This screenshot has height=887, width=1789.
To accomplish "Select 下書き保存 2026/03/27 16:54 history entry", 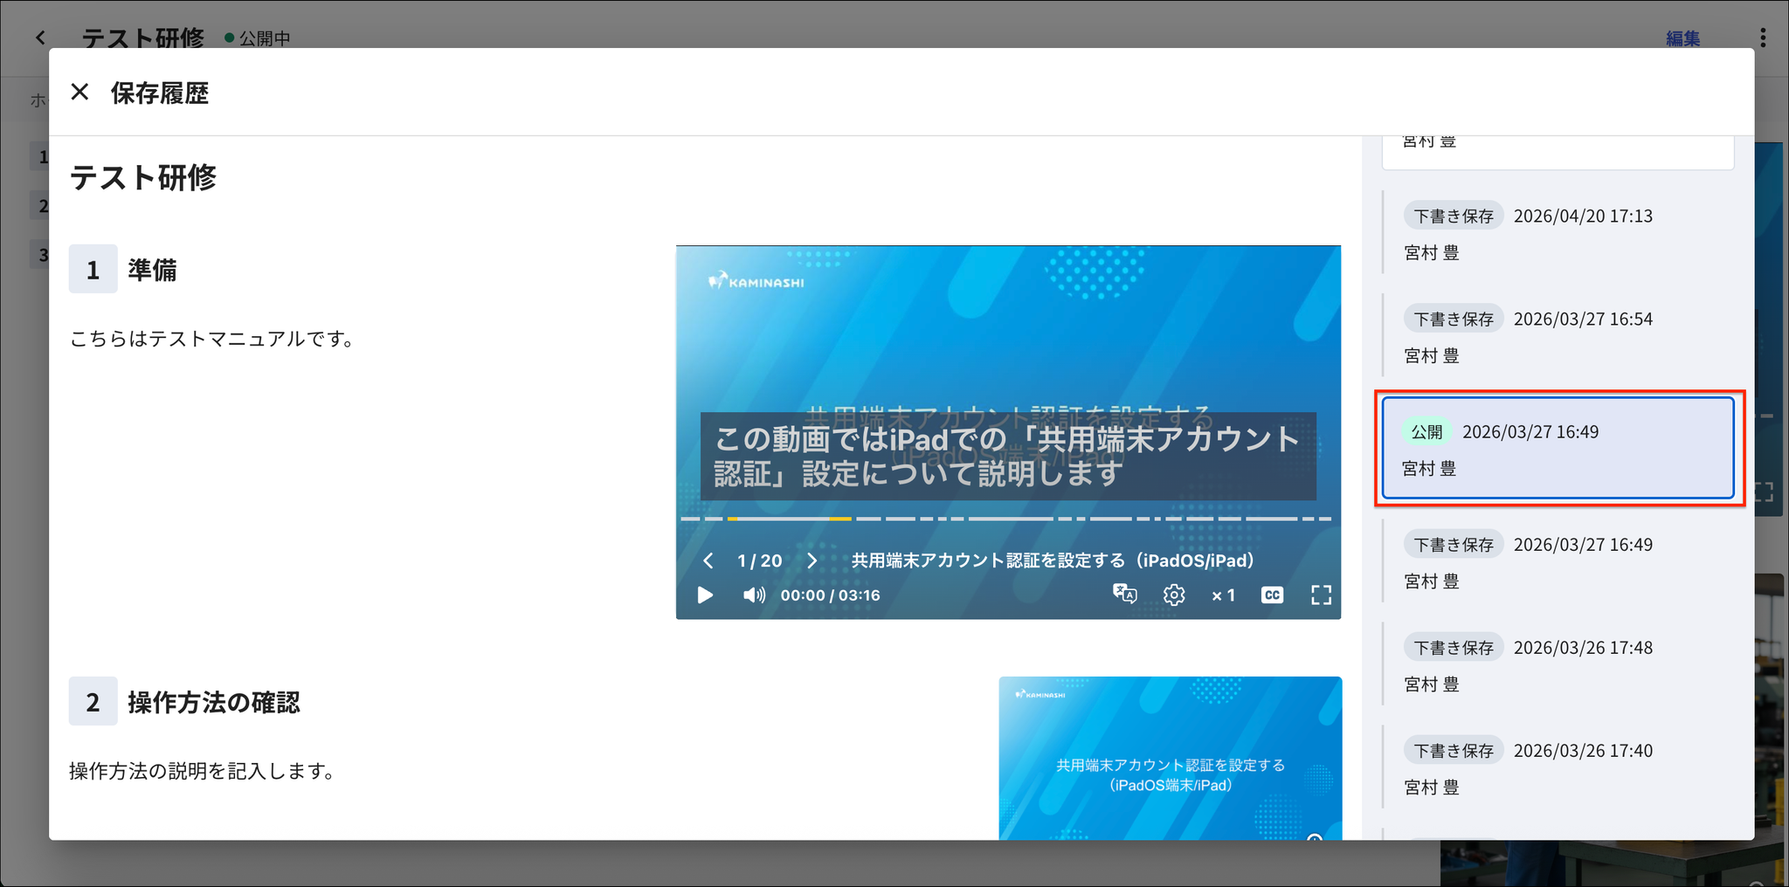I will point(1558,337).
